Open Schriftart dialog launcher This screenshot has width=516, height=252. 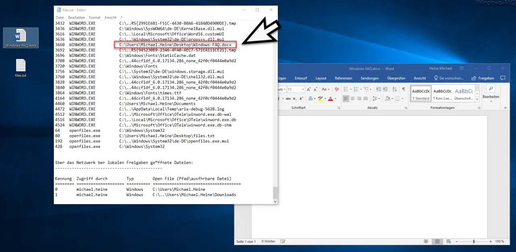(x=338, y=108)
